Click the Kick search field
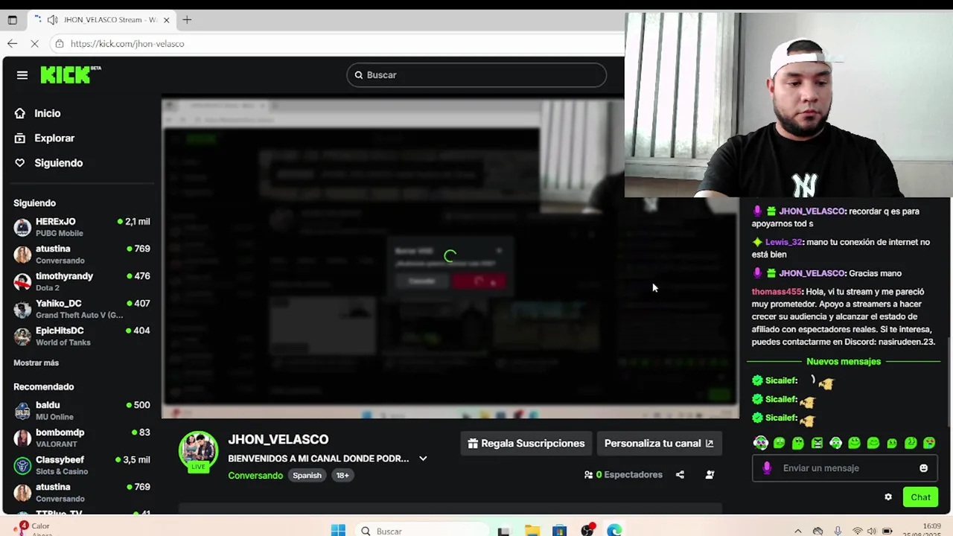953x536 pixels. (476, 74)
